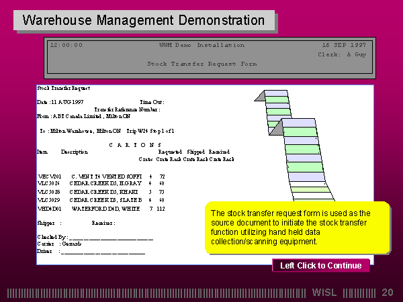Screen dimensions: 403x302
Task: Click the Warehouse Management Demonstration title
Action: 144,20
